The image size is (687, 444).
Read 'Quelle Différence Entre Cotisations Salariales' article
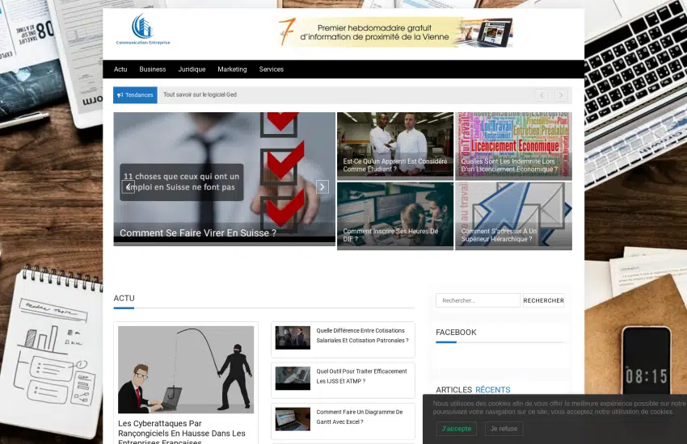click(362, 336)
